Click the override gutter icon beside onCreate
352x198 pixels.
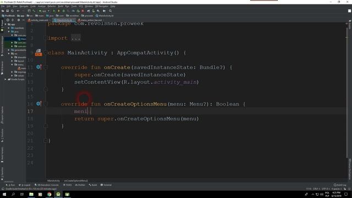coord(38,67)
